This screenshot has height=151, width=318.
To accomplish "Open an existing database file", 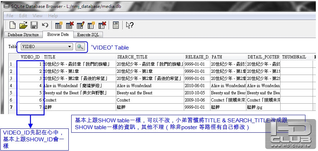I will [x=23, y=25].
